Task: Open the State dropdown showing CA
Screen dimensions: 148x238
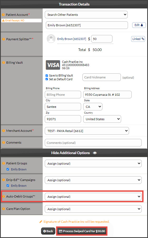Action: 93,107
